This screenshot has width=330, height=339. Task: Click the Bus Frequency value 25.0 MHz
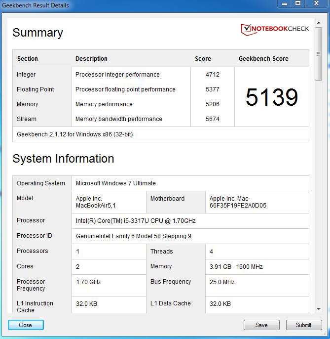pos(222,282)
